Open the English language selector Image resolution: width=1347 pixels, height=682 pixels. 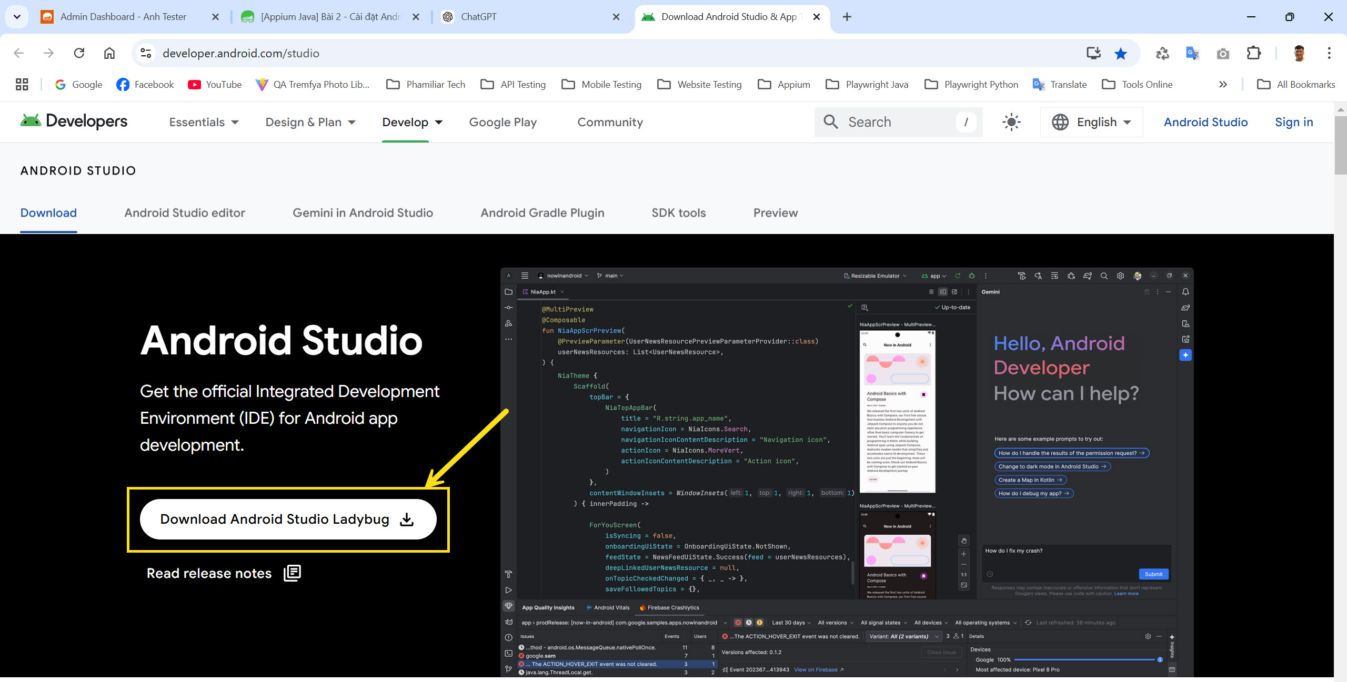point(1091,122)
